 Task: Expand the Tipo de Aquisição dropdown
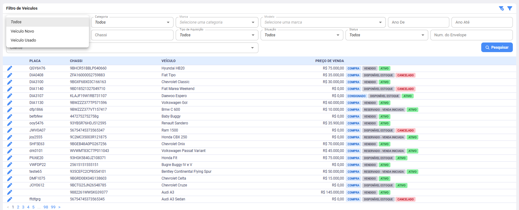coord(217,35)
